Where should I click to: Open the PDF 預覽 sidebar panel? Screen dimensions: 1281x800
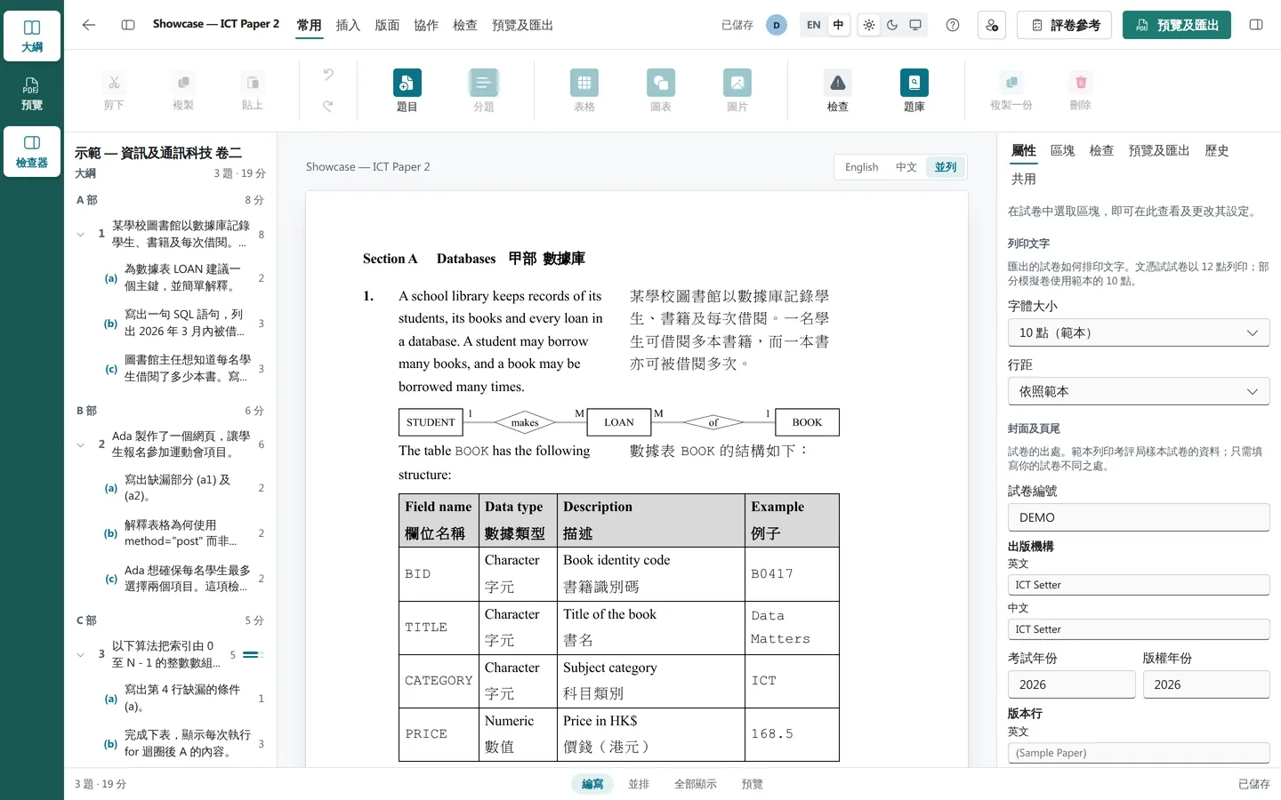point(32,93)
